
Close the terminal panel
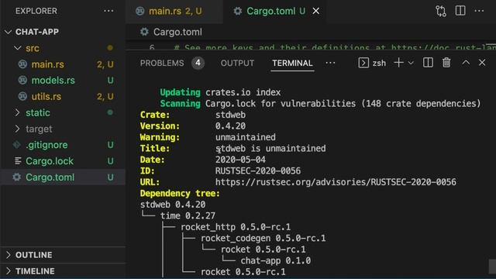(482, 63)
